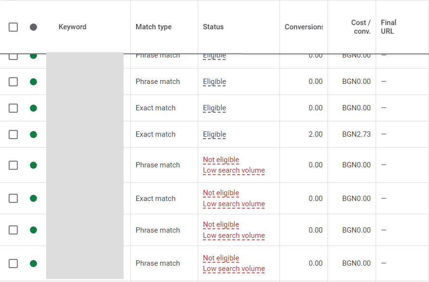Click green status dot in 2.00 conversions row
Image resolution: width=429 pixels, height=282 pixels.
[33, 135]
